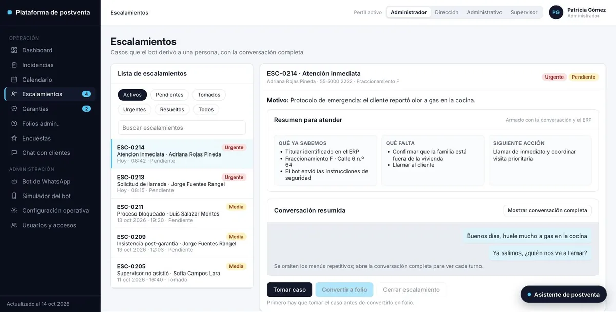The width and height of the screenshot is (616, 312).
Task: Click the Escalamientos count badge 4
Action: point(86,94)
